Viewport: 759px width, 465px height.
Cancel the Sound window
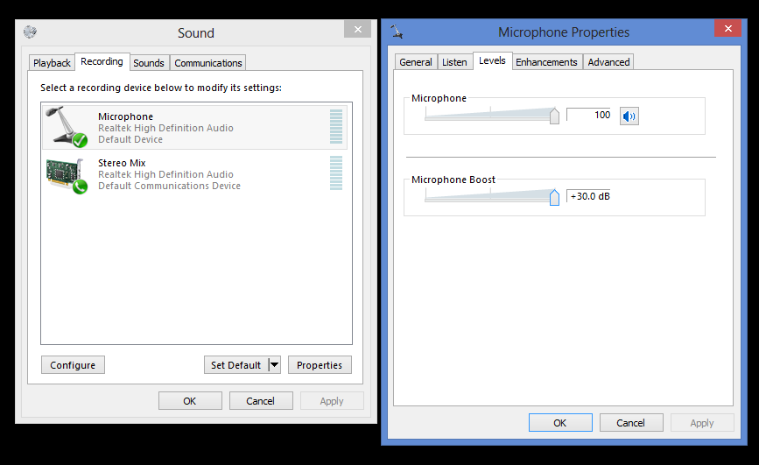coord(260,401)
